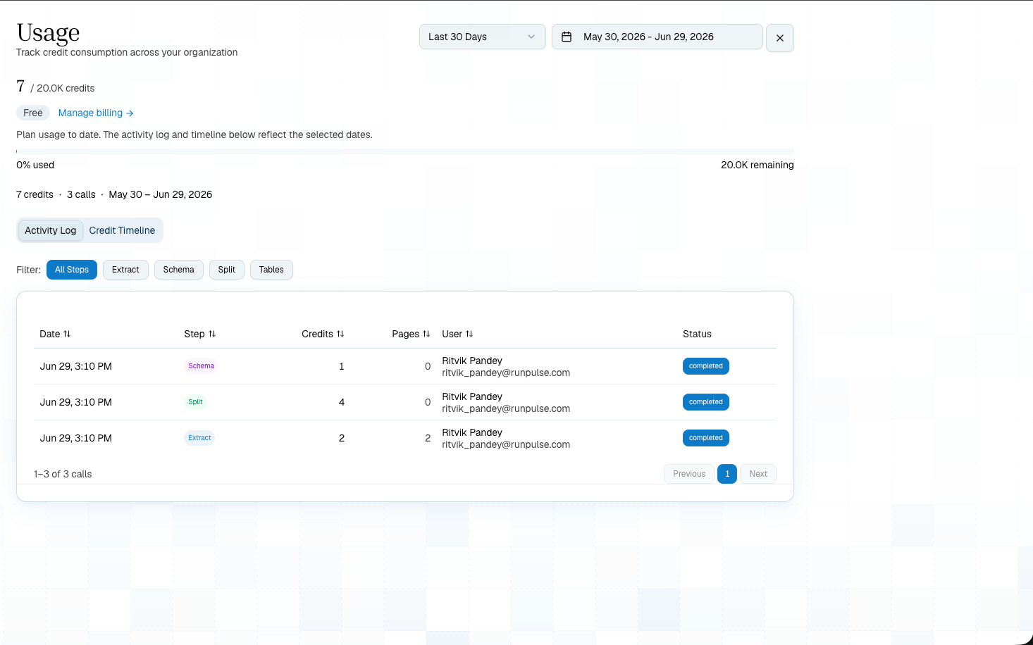Switch to the Activity Log tab
The image size is (1033, 645).
coord(51,230)
